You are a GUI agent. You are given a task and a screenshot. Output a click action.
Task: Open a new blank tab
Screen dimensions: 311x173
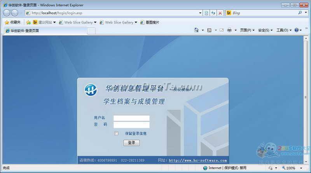(91, 31)
